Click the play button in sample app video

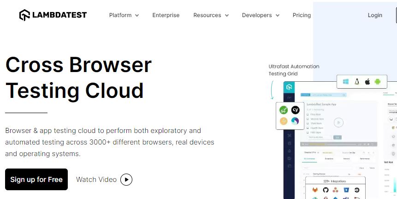pos(338,122)
